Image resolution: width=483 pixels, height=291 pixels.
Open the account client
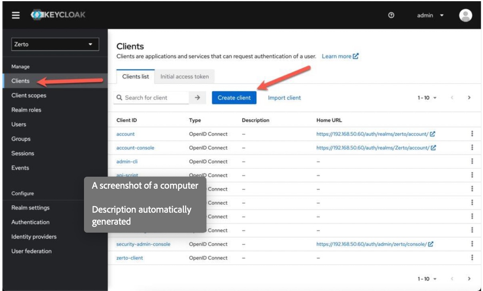coord(126,134)
